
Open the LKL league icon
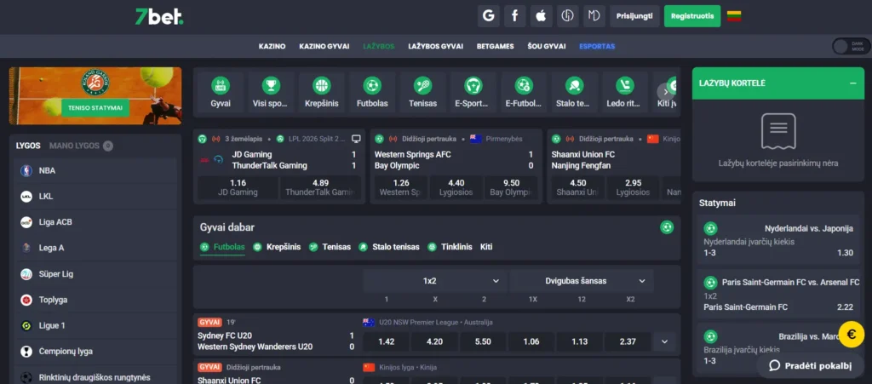pyautogui.click(x=26, y=196)
